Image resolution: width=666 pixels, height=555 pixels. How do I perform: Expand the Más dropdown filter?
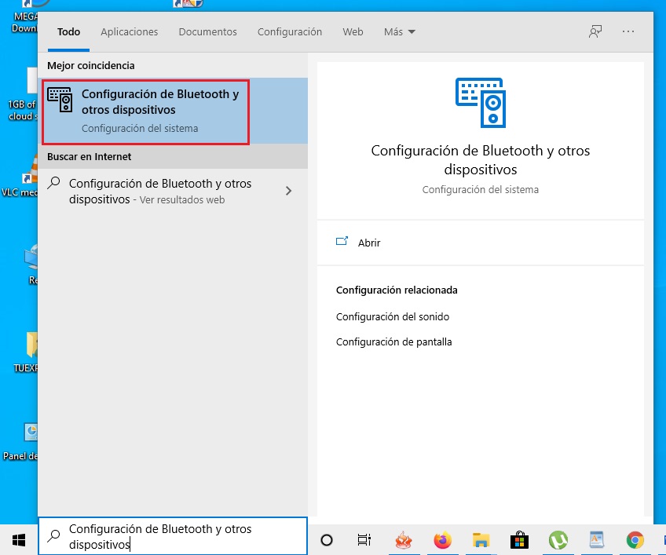coord(400,32)
